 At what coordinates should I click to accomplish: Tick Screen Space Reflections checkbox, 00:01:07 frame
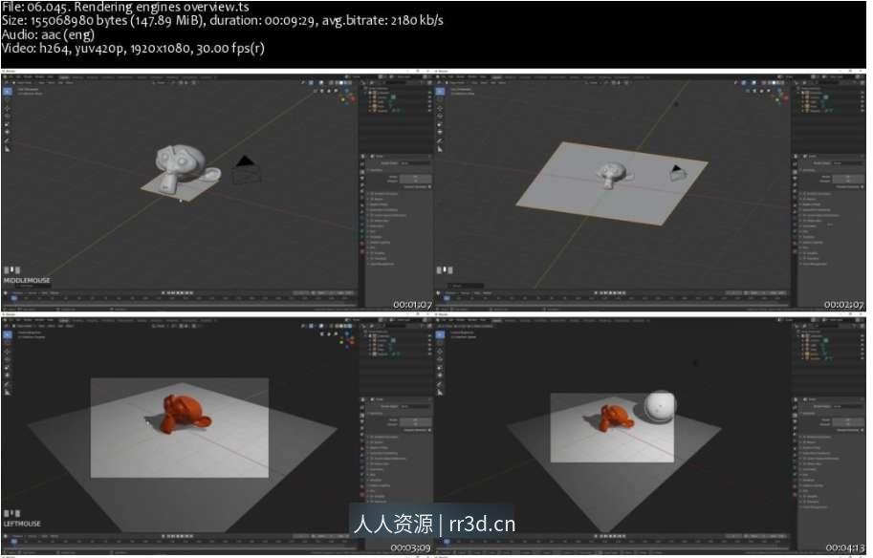coord(373,215)
